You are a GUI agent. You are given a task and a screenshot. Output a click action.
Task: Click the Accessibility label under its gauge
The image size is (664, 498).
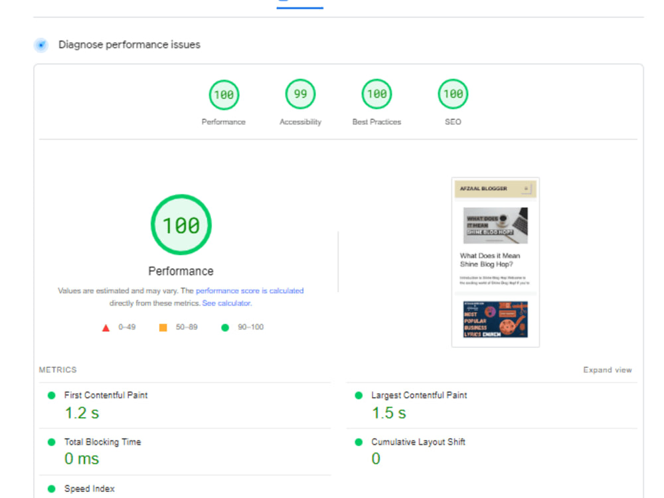[300, 122]
